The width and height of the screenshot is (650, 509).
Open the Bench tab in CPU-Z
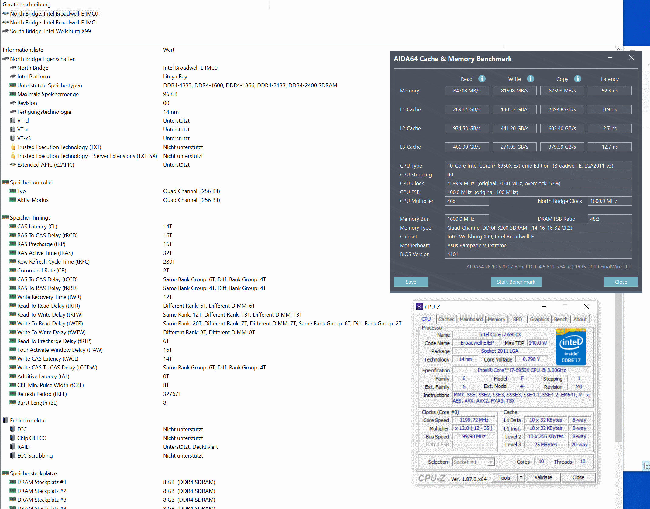click(561, 319)
